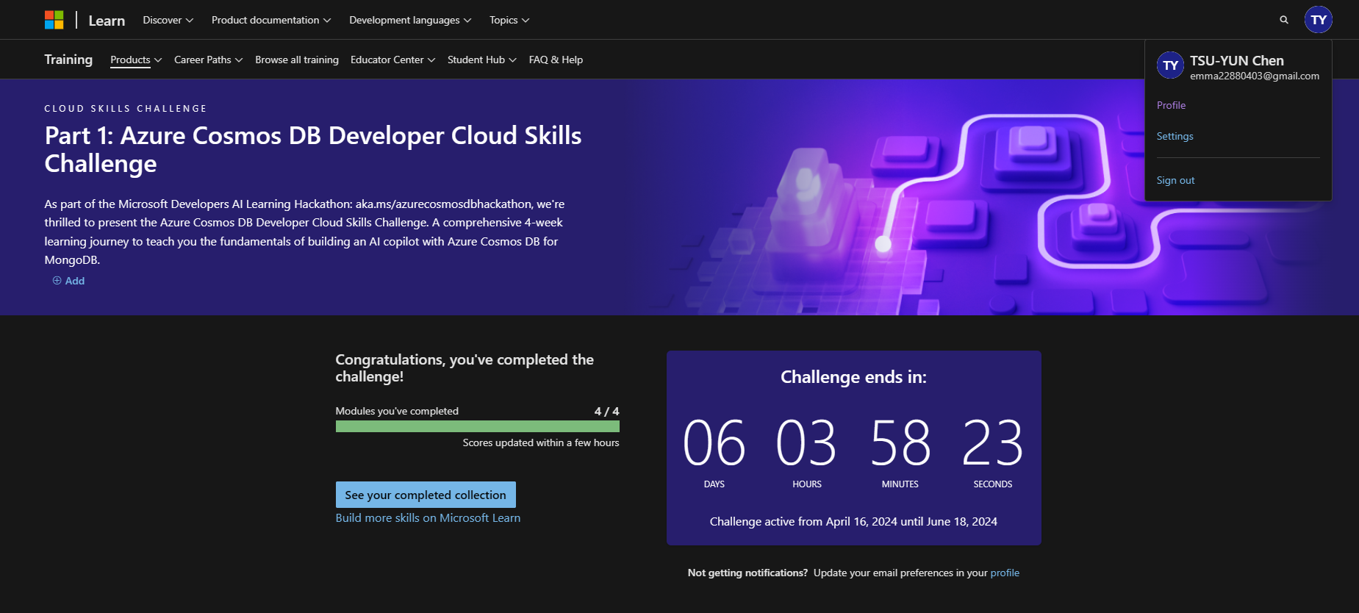Click the Congratulations completion heading
The height and width of the screenshot is (613, 1359).
click(x=465, y=368)
